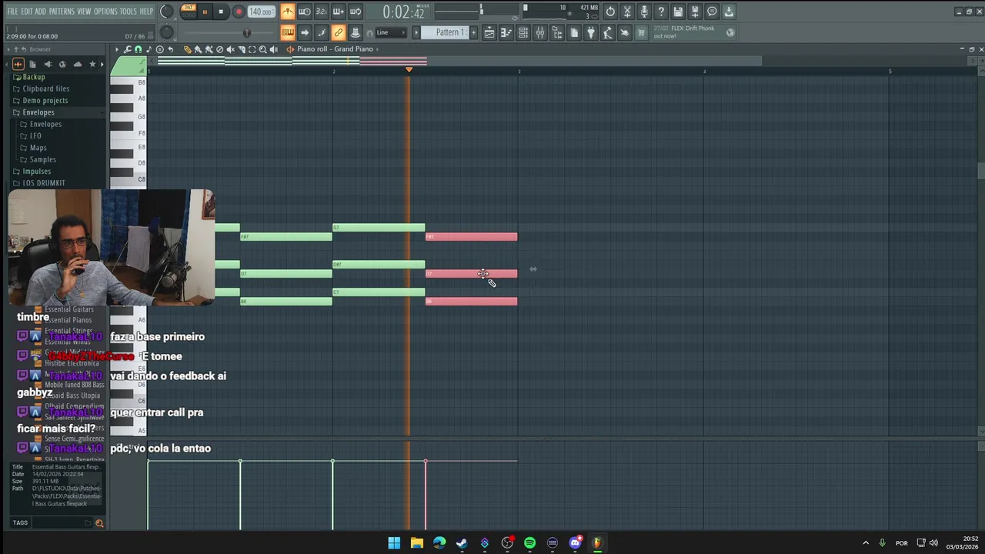The image size is (985, 554).
Task: Save project with floppy disk icon
Action: coord(678,12)
